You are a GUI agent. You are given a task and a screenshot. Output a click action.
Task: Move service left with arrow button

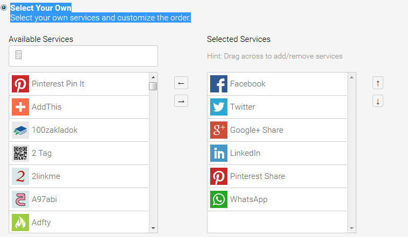(181, 83)
